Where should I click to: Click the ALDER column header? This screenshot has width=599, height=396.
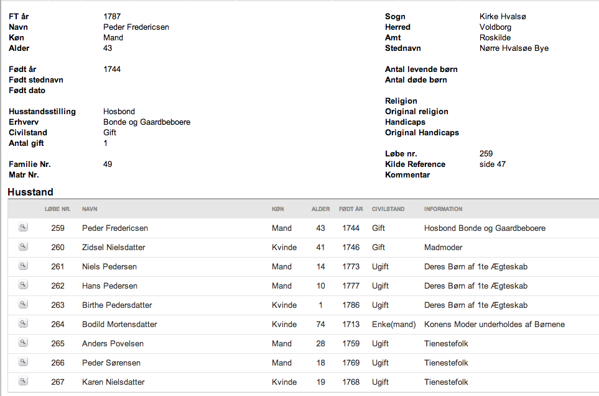320,209
